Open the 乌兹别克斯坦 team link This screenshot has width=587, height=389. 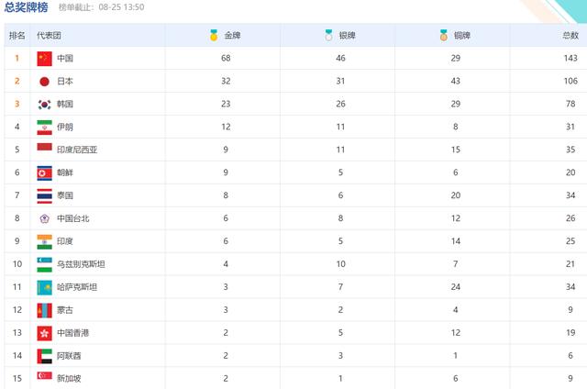(81, 264)
